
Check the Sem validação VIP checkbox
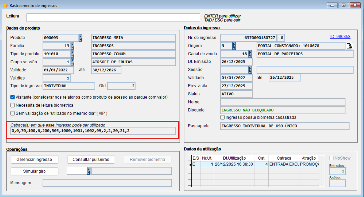coord(12,113)
